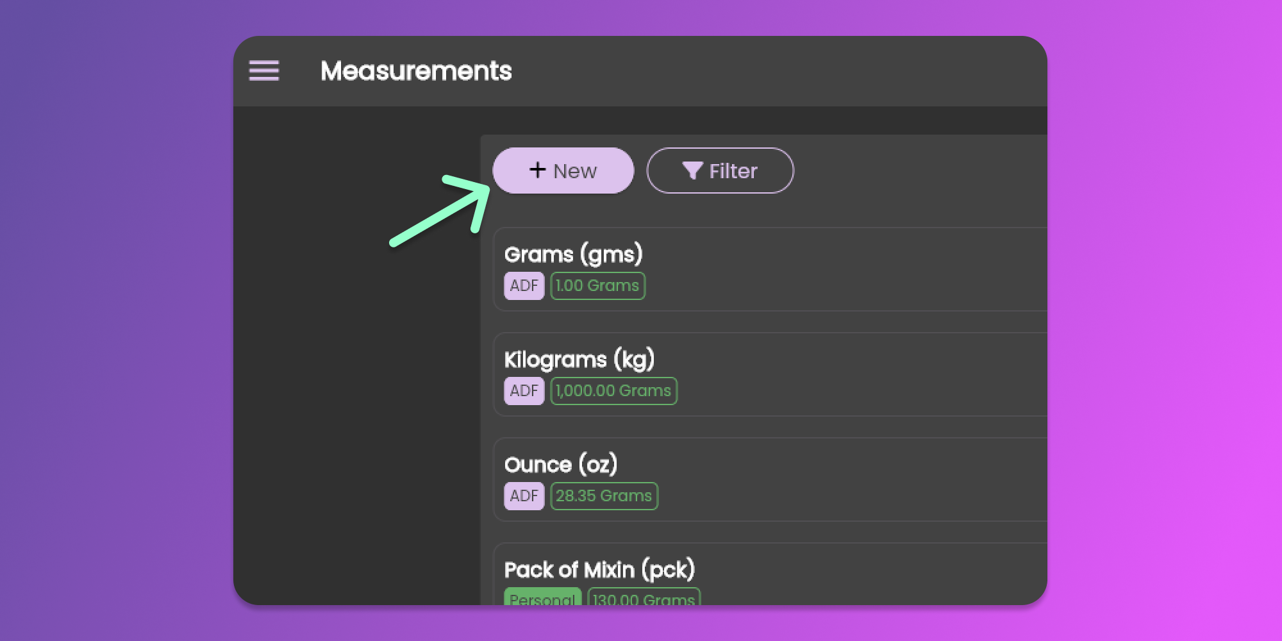Click the plus icon for new measurement
1282x641 pixels.
[537, 170]
